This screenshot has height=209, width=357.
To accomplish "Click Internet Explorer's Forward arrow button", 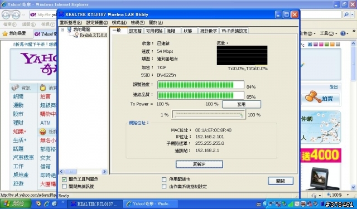I will point(16,15).
